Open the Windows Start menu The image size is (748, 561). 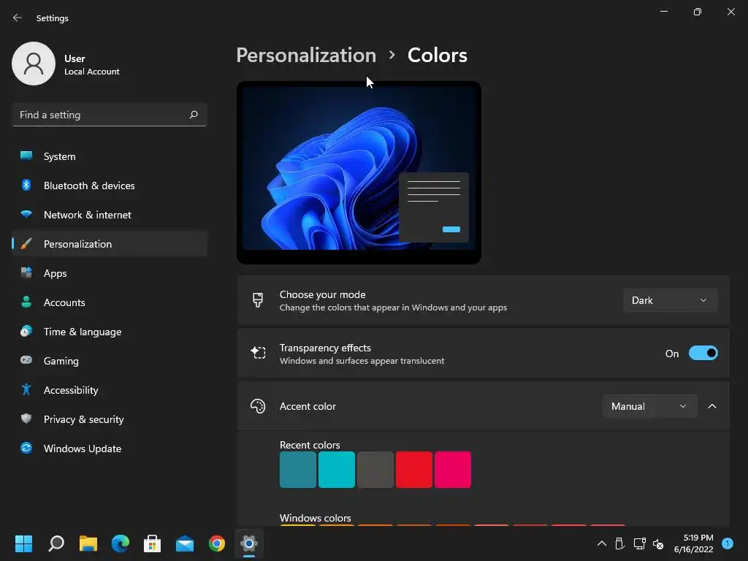[23, 543]
